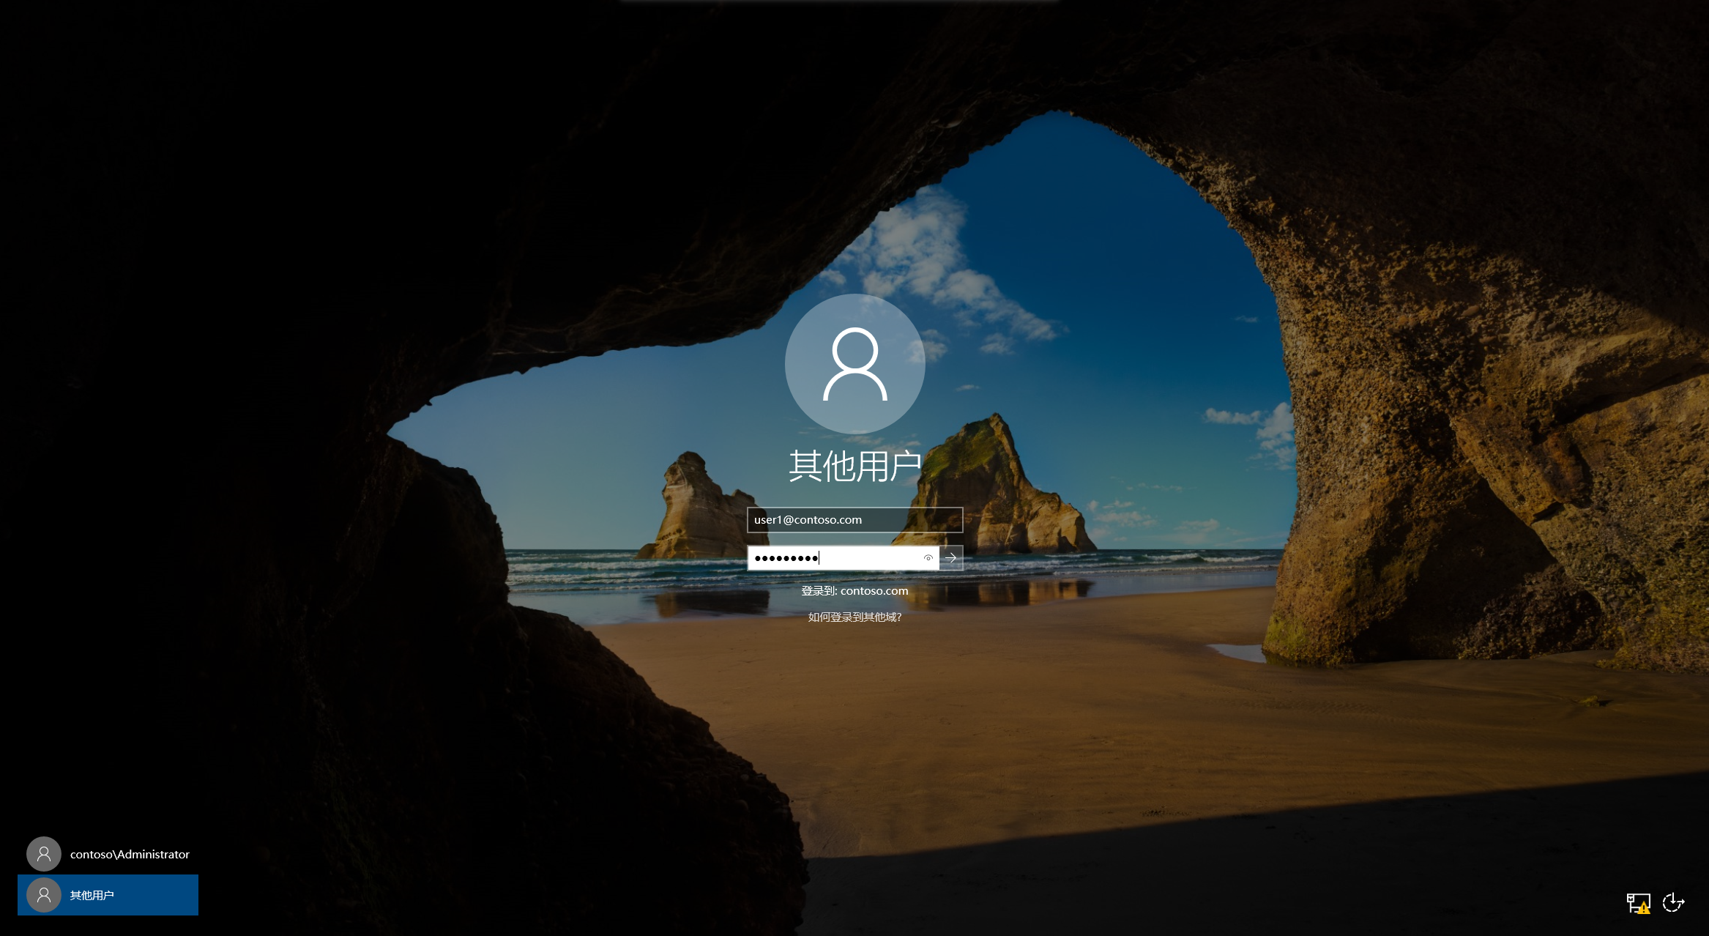This screenshot has width=1709, height=936.
Task: Click empty area of highlighted 其他用户 tile
Action: pyautogui.click(x=157, y=895)
